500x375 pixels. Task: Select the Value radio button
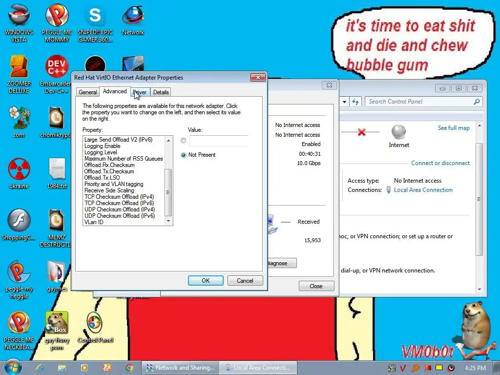pos(184,140)
